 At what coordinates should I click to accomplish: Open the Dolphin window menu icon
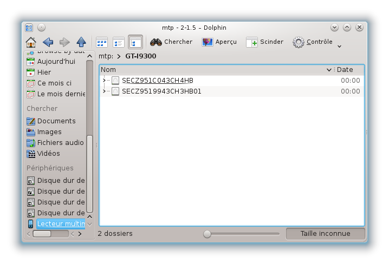(x=29, y=28)
